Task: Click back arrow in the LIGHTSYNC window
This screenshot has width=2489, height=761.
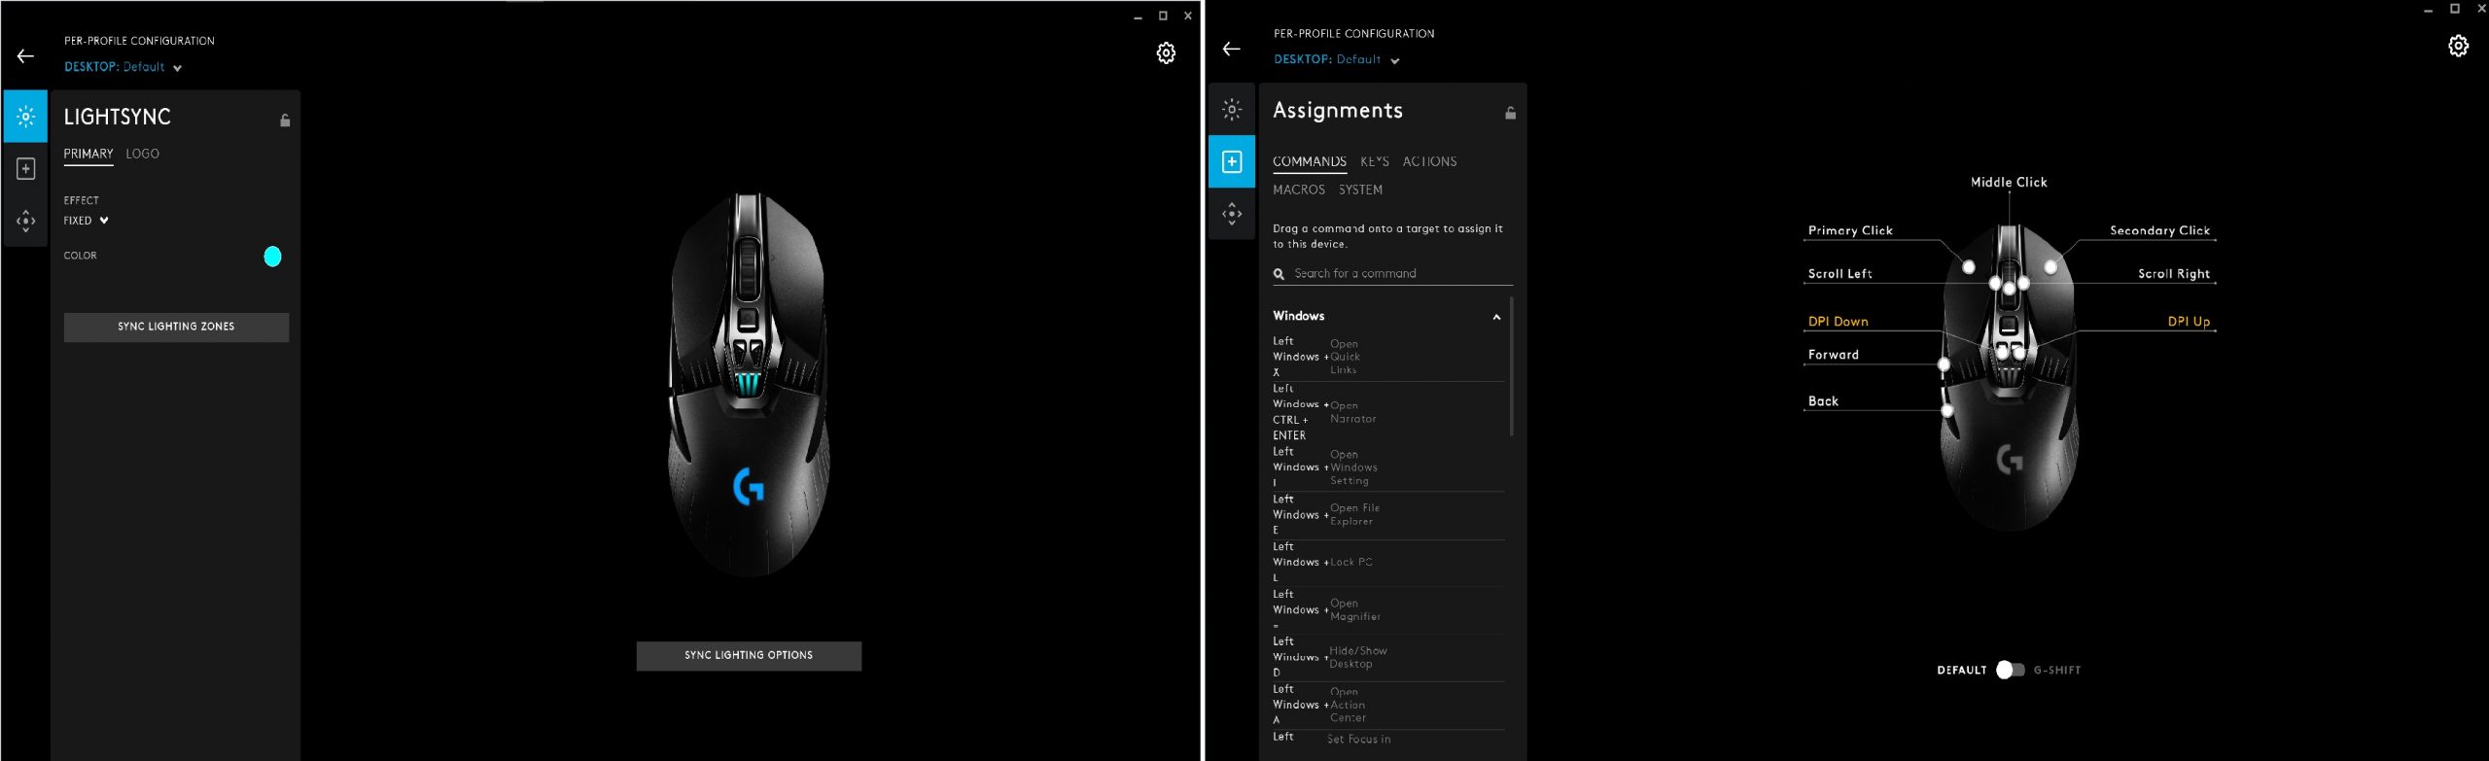Action: click(26, 56)
